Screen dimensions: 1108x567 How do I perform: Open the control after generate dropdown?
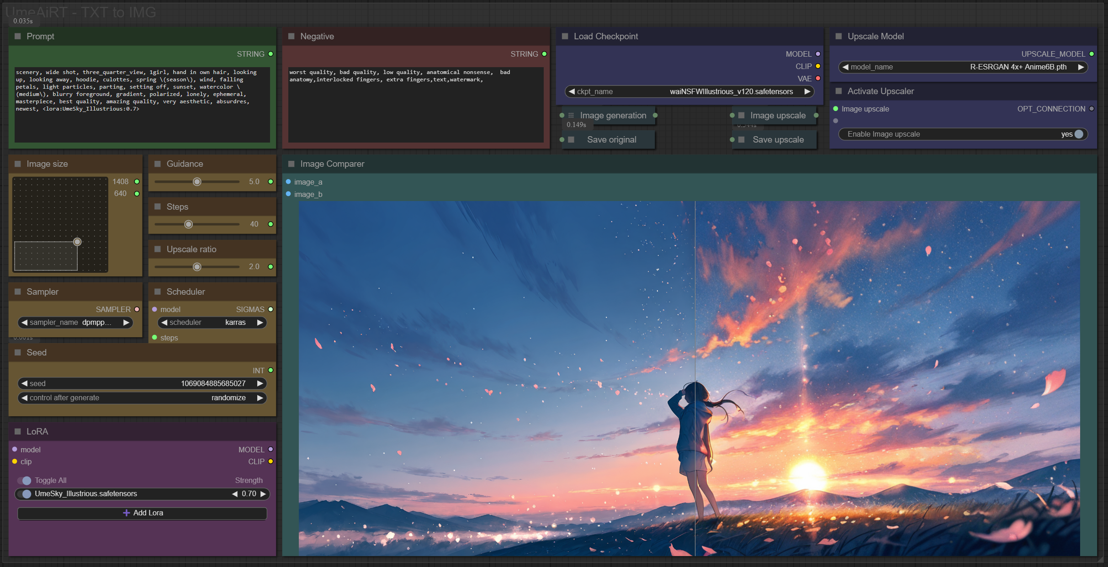pyautogui.click(x=142, y=397)
